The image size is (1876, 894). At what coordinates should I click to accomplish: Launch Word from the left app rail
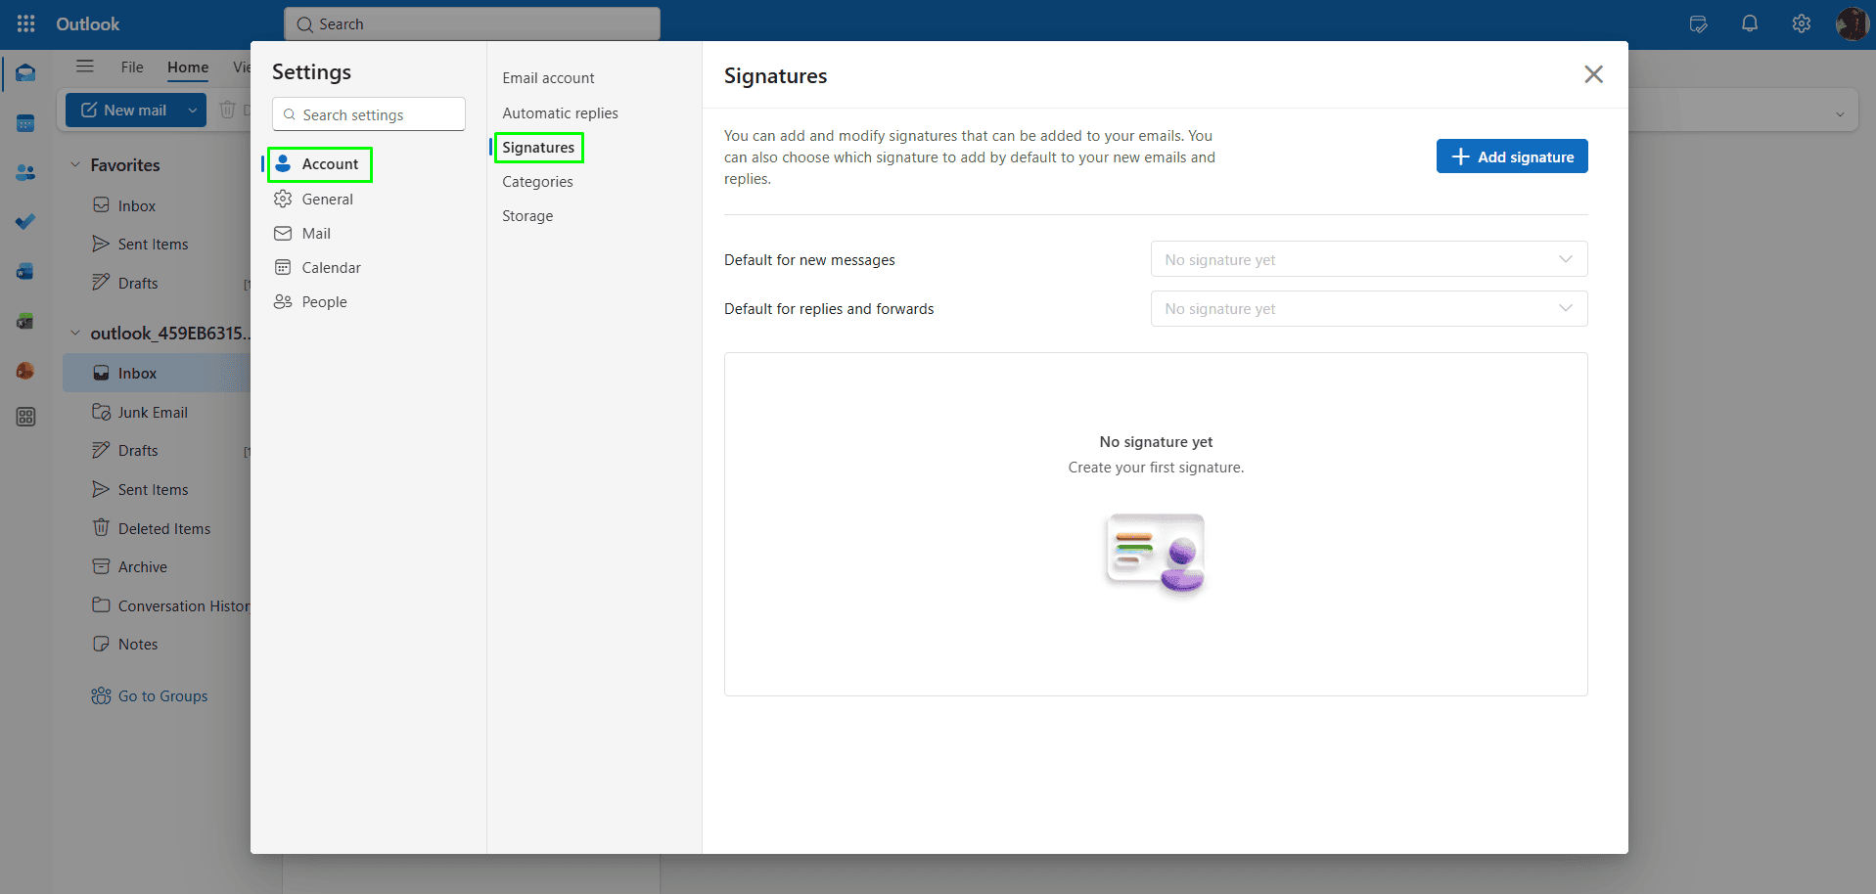pos(25,271)
